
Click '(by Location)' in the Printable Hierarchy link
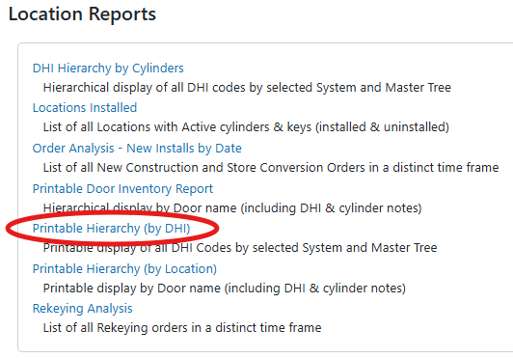pos(180,269)
